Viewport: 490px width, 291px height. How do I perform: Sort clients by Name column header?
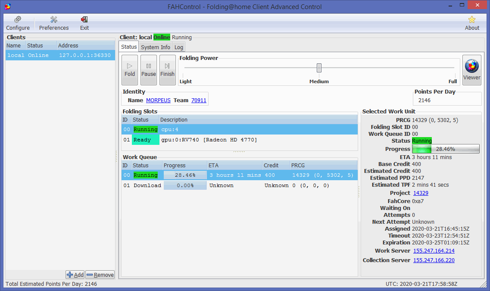[x=16, y=46]
